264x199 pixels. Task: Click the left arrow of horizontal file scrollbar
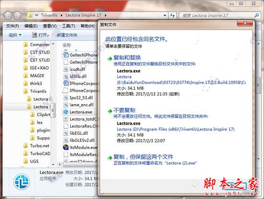click(60, 164)
